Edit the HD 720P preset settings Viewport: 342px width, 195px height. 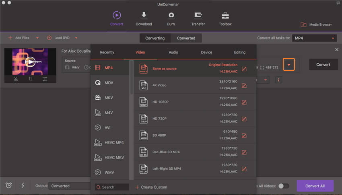click(x=244, y=119)
